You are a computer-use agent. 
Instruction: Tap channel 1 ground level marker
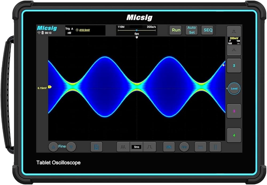coord(50,87)
